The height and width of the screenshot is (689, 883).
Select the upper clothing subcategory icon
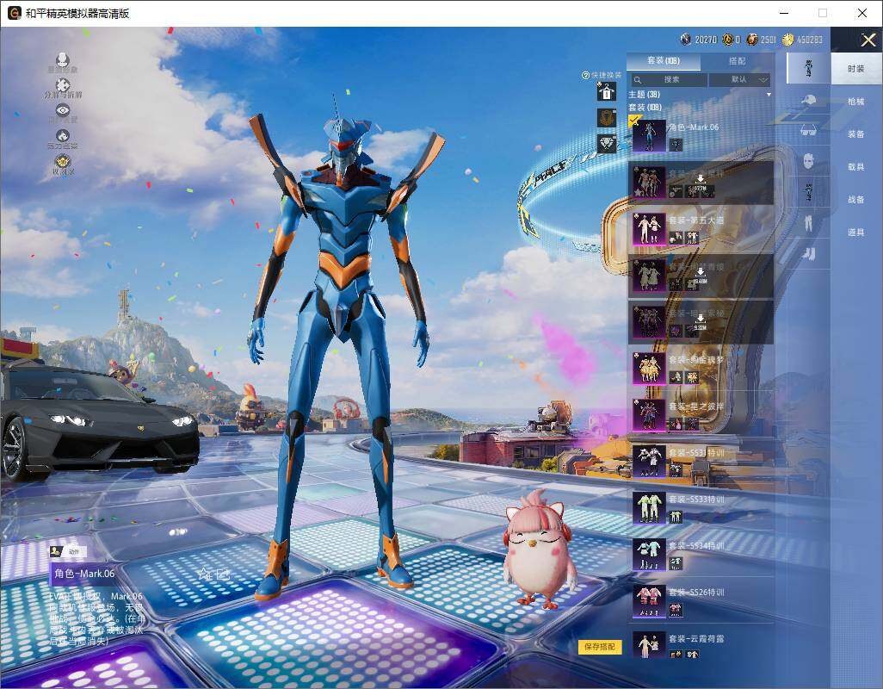(x=809, y=191)
